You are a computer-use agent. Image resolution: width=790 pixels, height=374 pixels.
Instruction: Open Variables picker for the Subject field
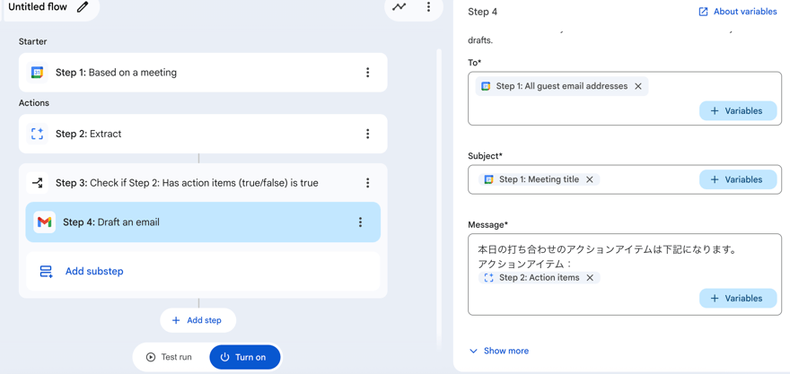[x=737, y=179]
